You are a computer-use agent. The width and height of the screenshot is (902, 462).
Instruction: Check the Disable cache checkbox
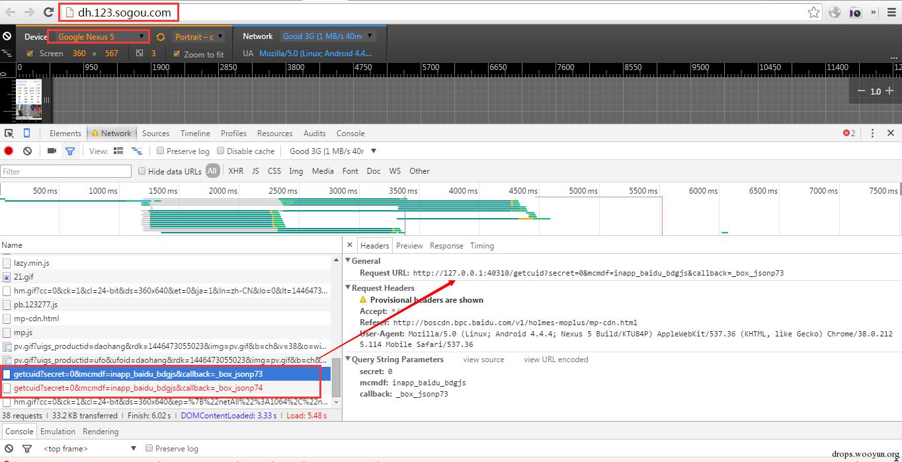click(221, 151)
